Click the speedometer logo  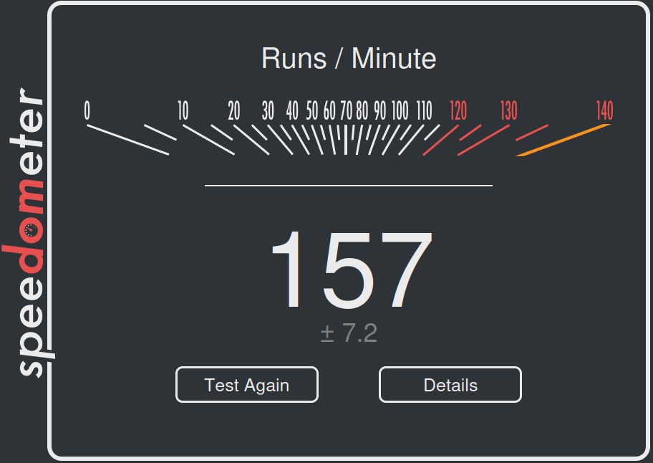tap(29, 232)
